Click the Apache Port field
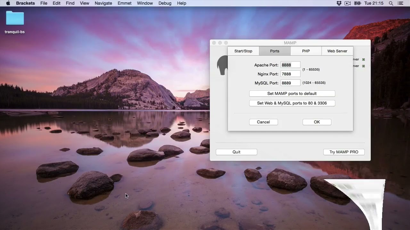 click(x=291, y=65)
